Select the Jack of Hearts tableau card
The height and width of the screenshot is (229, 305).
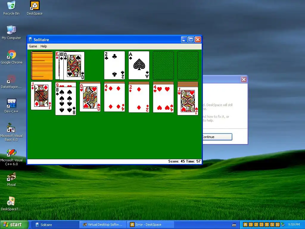(x=188, y=101)
